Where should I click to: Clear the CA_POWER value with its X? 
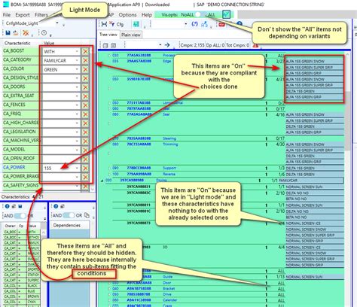coord(85,168)
